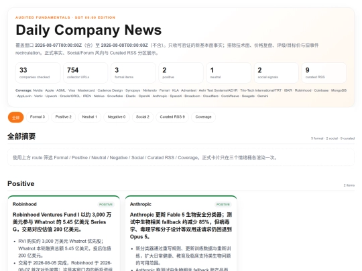Screen dimensions: 362x271
Task: Click the '3 formal · 2 social · 9 curated' summary
Action: pyautogui.click(x=333, y=139)
